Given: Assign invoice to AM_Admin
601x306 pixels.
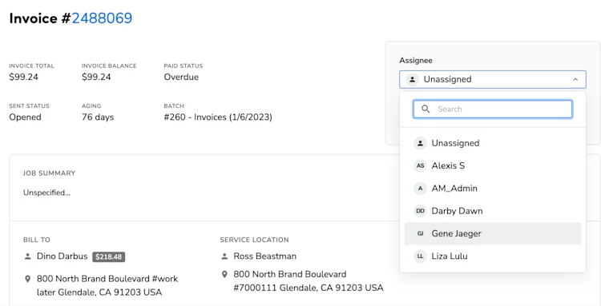Looking at the screenshot, I should (x=493, y=189).
